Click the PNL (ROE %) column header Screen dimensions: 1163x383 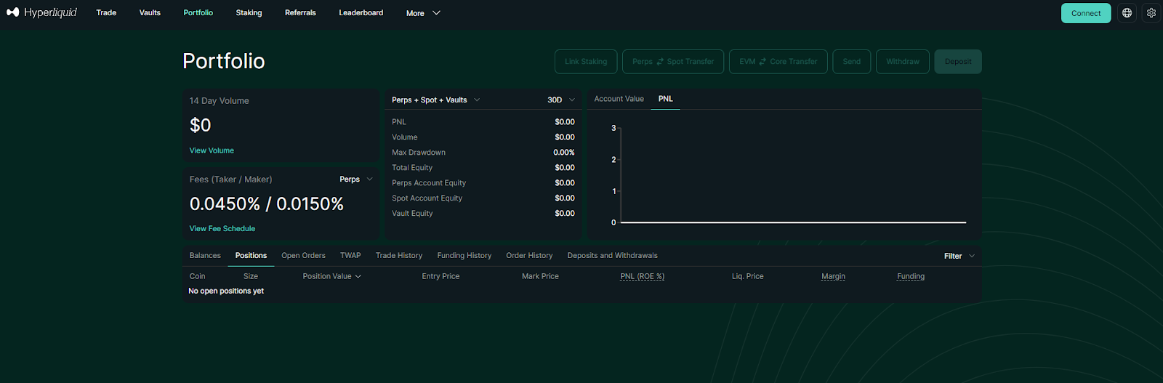point(642,276)
